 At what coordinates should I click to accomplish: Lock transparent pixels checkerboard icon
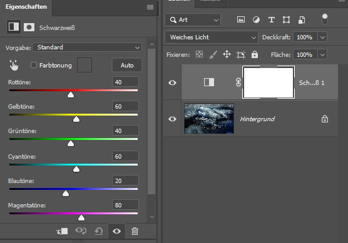(x=199, y=54)
